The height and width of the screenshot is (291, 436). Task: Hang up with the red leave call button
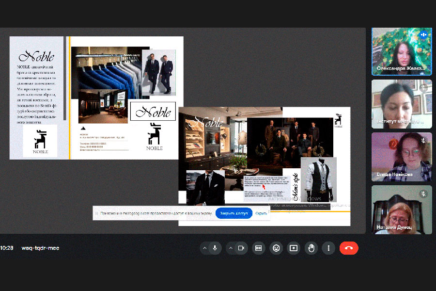[x=349, y=248]
